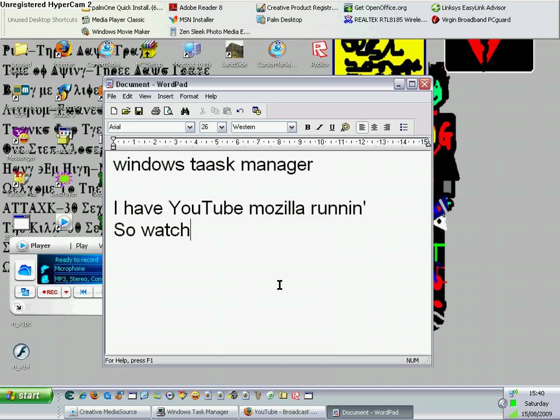Open the Help menu

pos(211,96)
